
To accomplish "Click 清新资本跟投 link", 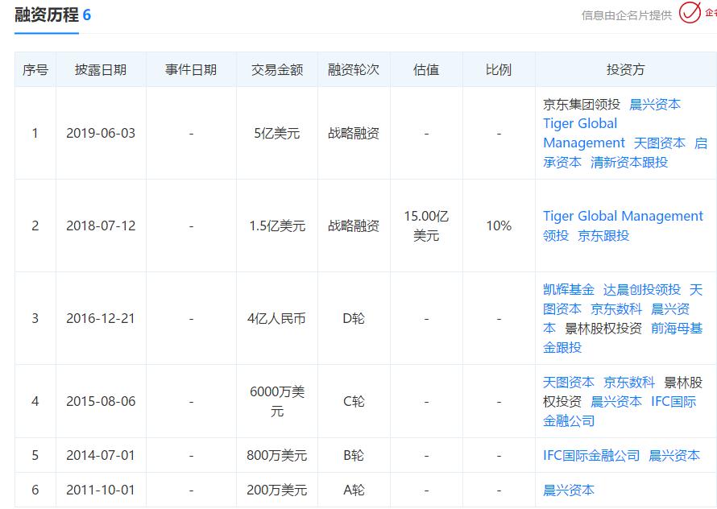I will point(629,163).
